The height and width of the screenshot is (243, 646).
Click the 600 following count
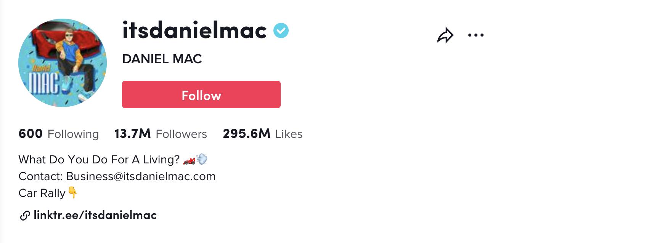pos(31,134)
